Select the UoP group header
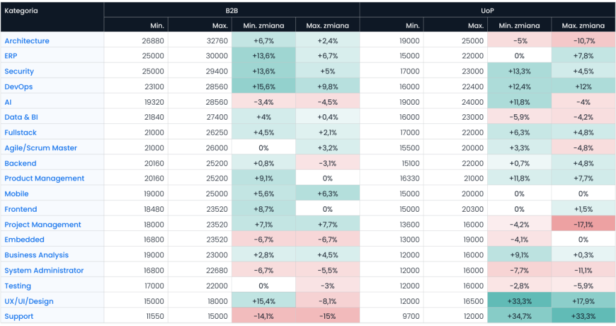616x326 pixels. (x=487, y=10)
